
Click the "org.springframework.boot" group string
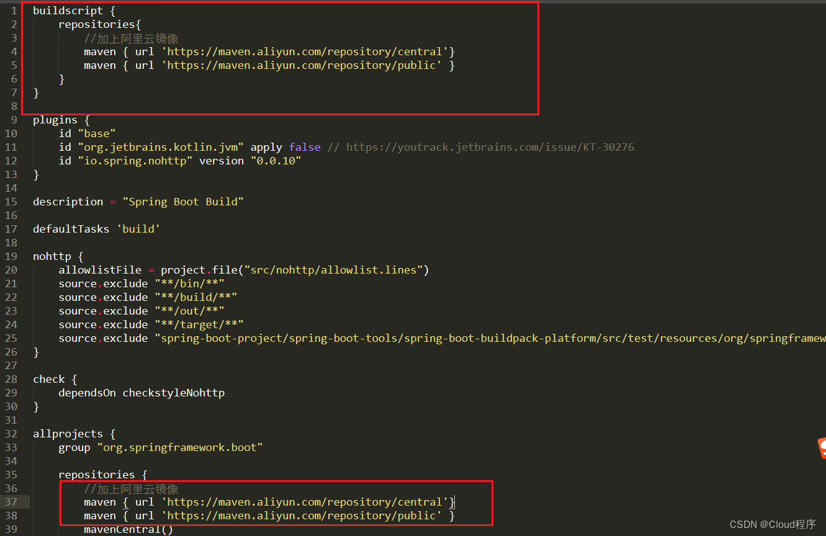(x=180, y=447)
